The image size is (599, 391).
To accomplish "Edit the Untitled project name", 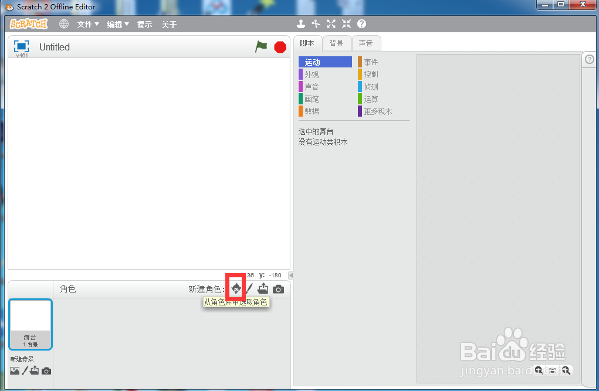I will pos(55,47).
